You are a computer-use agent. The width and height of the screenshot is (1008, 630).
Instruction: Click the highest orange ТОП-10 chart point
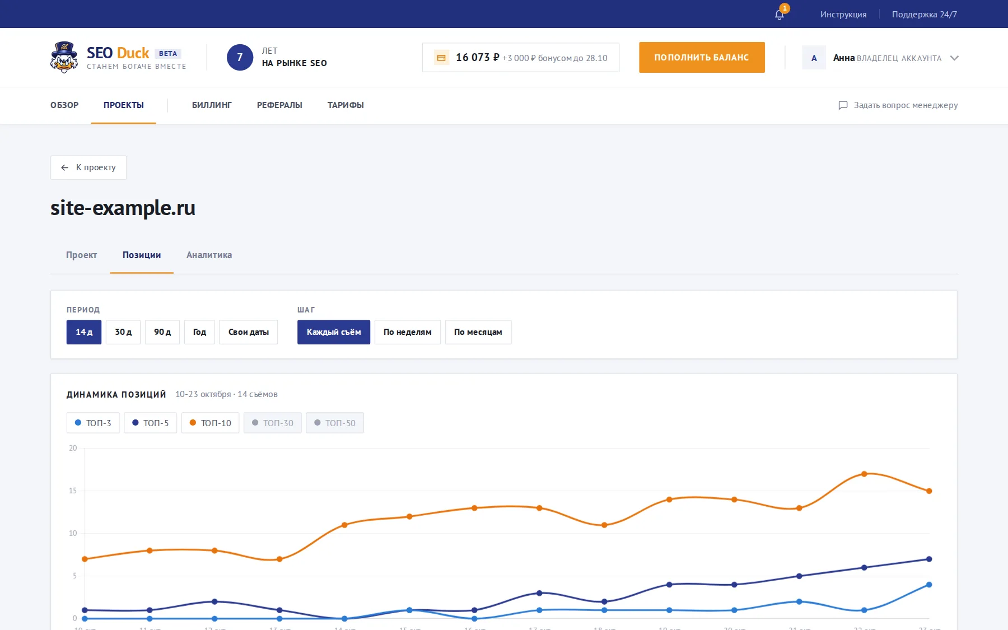[x=864, y=474]
